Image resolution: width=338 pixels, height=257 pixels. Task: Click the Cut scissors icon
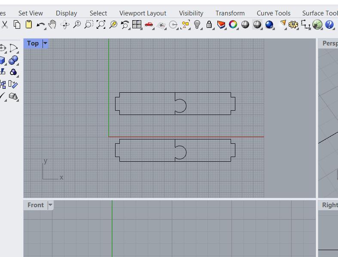[x=5, y=24]
